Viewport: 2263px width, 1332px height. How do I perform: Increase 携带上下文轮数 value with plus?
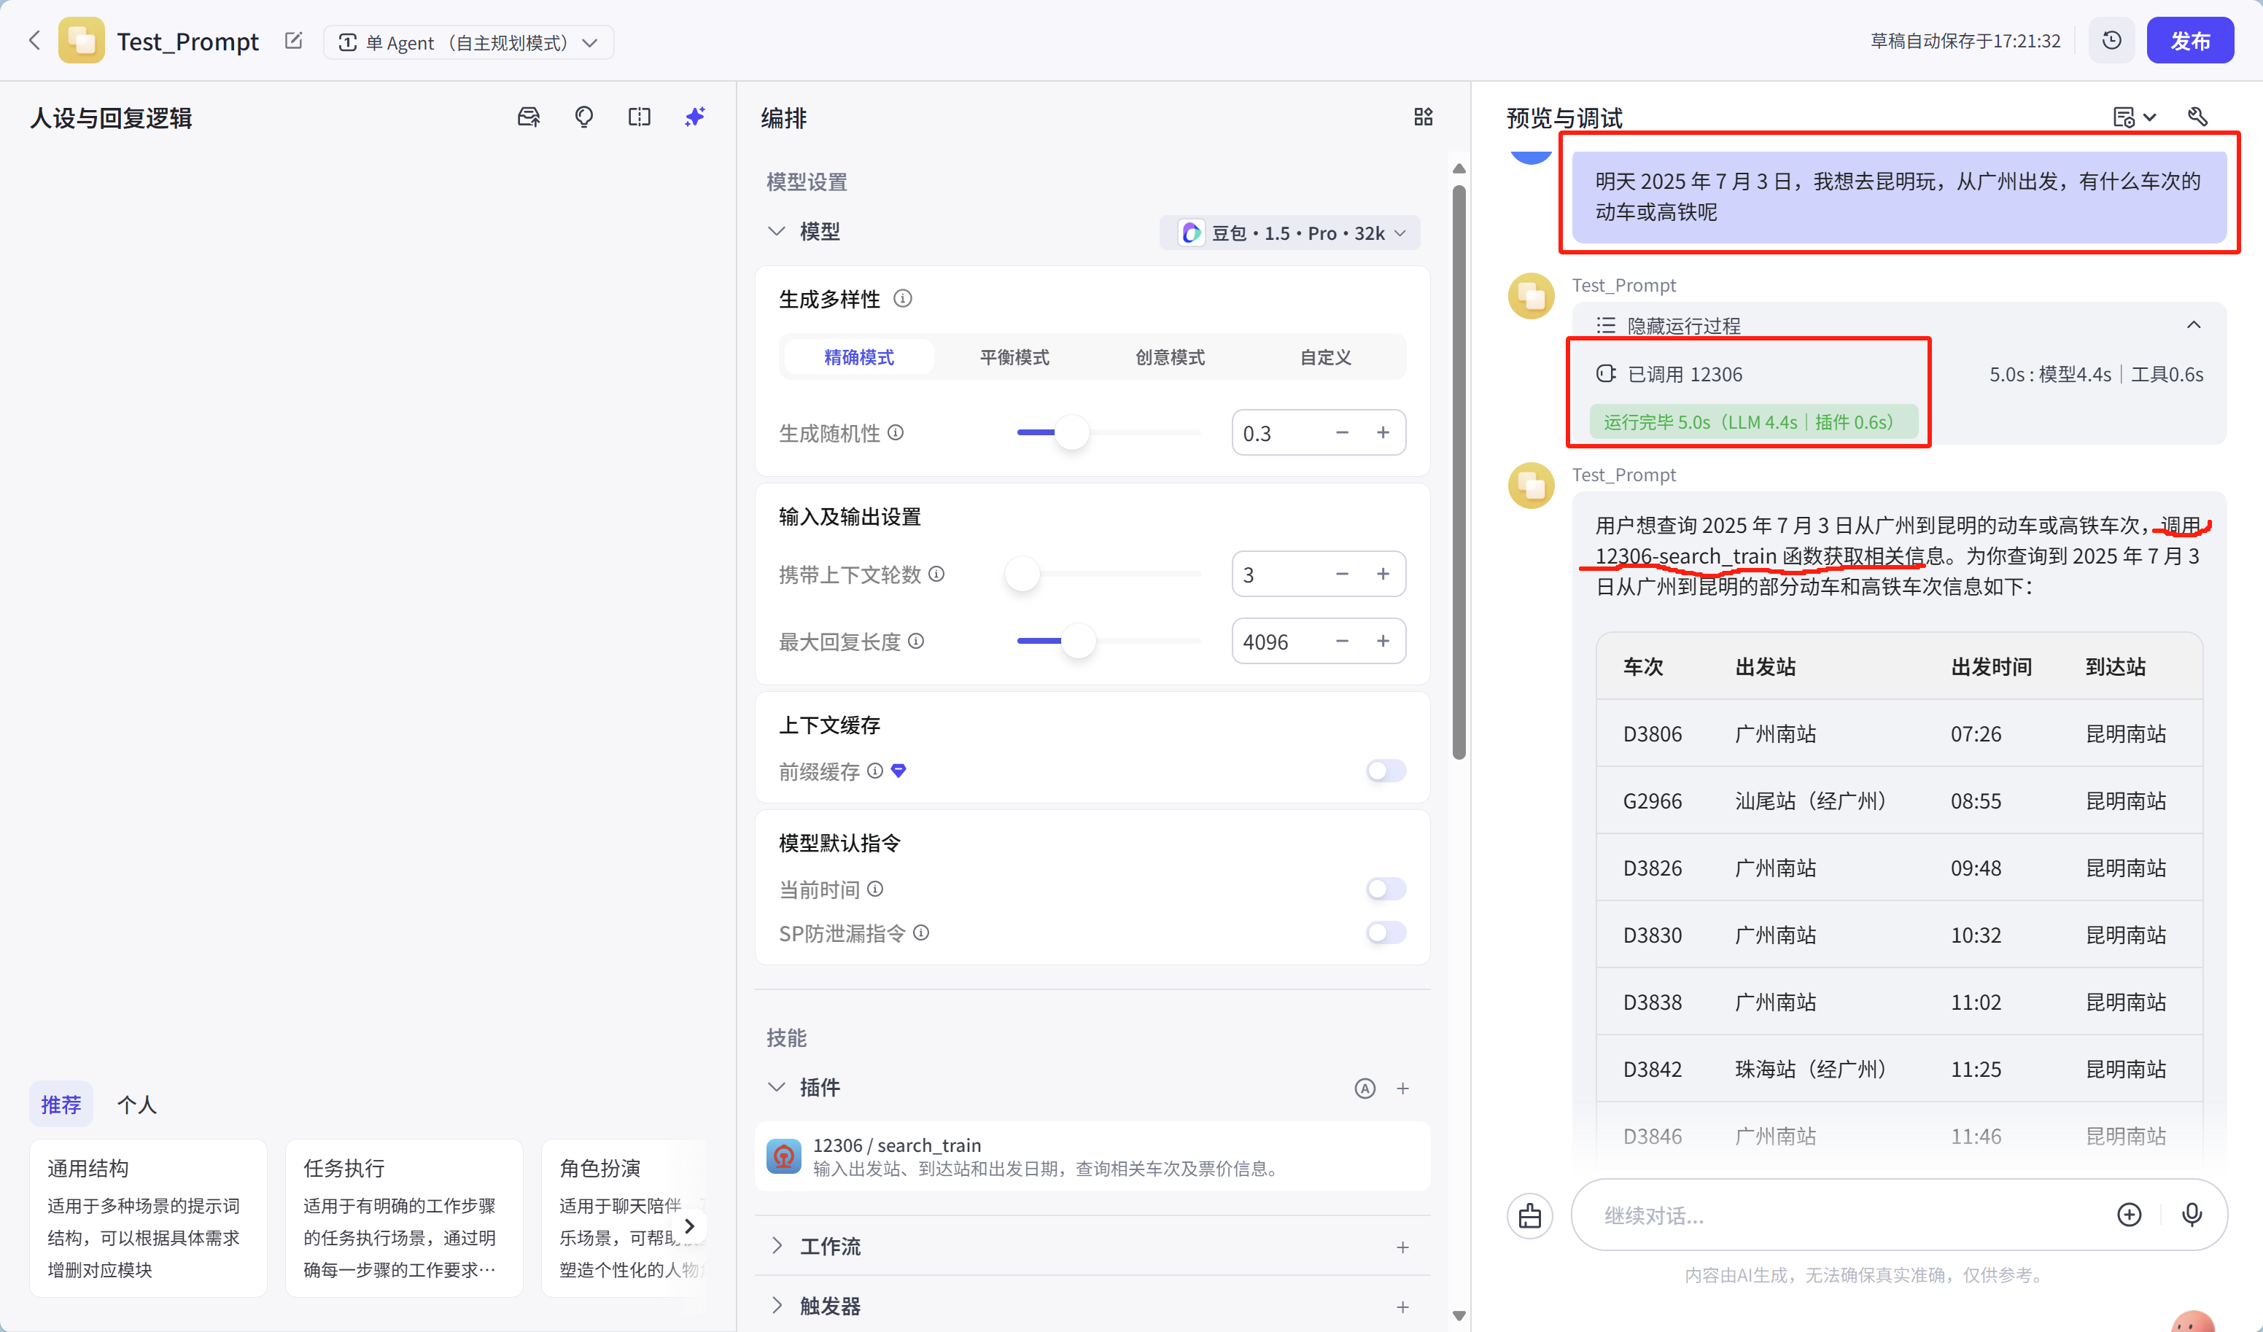[x=1383, y=574]
